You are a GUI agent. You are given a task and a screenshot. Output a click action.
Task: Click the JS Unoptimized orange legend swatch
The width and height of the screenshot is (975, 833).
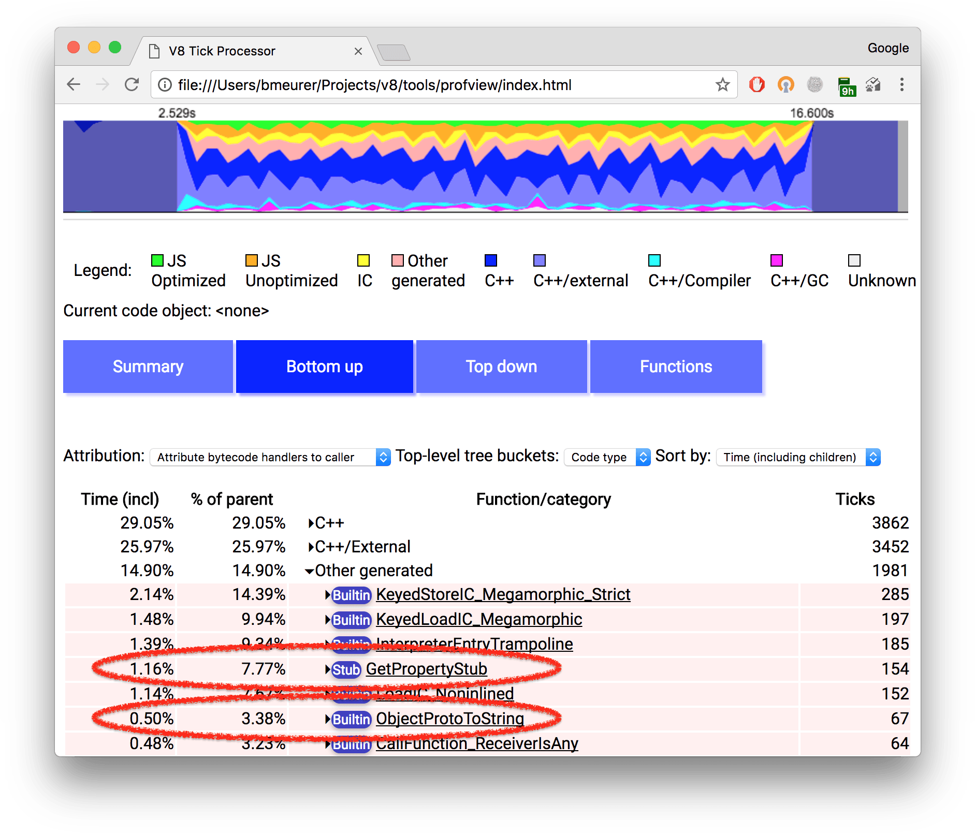point(251,260)
